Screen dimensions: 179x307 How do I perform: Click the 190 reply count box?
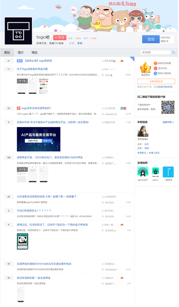pos(9,158)
